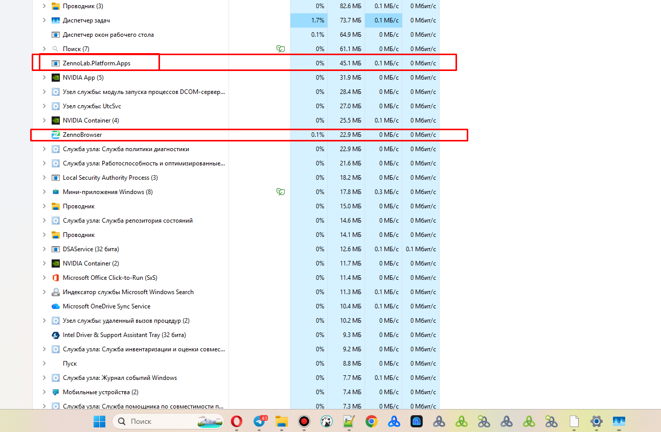
Task: Click the DSAService (32 бита) icon
Action: click(x=56, y=249)
